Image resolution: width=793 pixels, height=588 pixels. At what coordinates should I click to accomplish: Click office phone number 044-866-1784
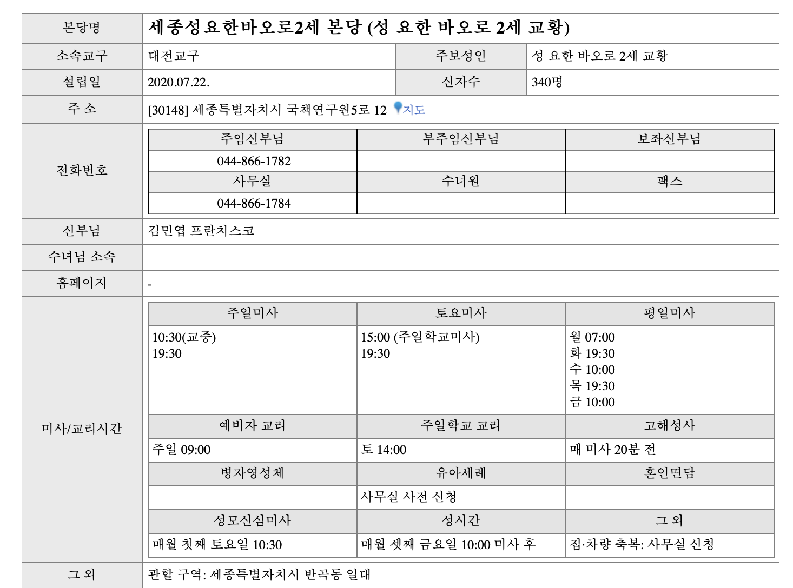point(254,203)
